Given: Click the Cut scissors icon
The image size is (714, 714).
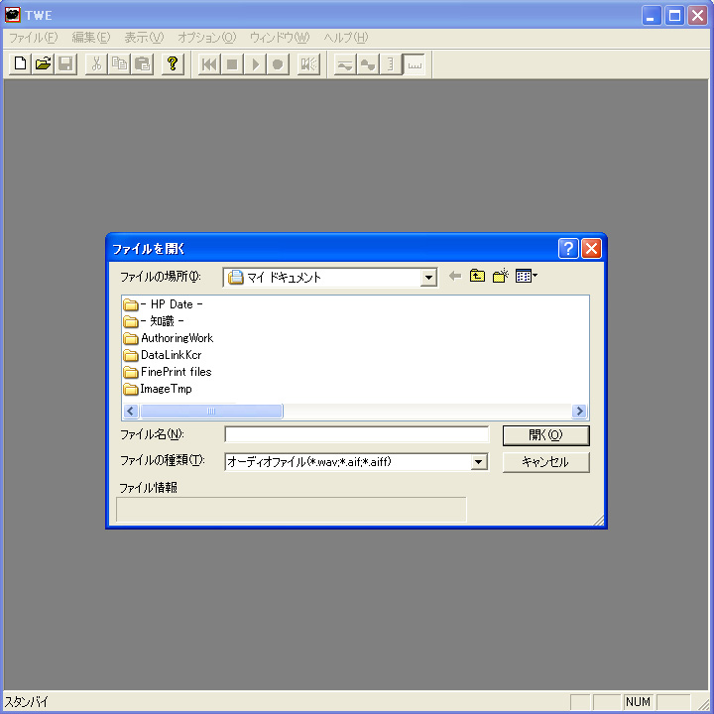Looking at the screenshot, I should (96, 63).
